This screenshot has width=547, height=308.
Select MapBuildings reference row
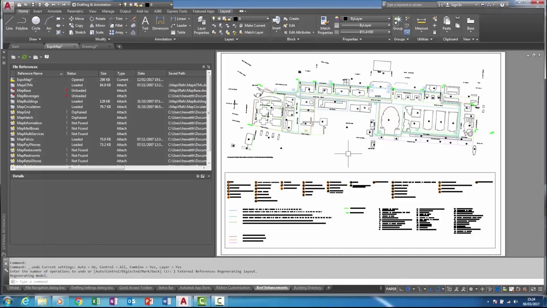pos(109,101)
